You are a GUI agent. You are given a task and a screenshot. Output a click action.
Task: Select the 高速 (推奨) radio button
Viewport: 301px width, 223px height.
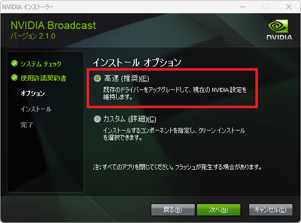point(97,78)
